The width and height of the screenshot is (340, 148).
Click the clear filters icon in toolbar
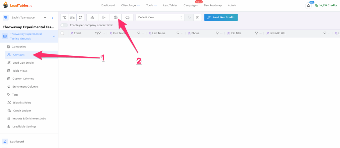coord(64,17)
